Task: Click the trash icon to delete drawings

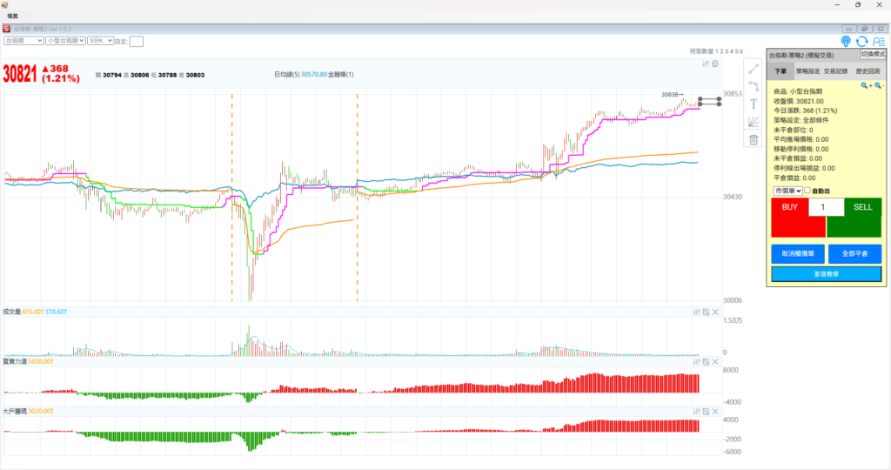Action: click(x=754, y=139)
